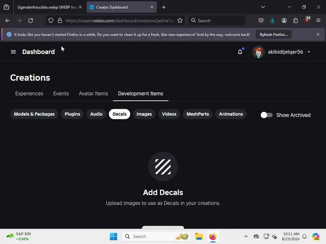Bookmark this page with the star icon
This screenshot has height=244, width=326.
pos(180,21)
